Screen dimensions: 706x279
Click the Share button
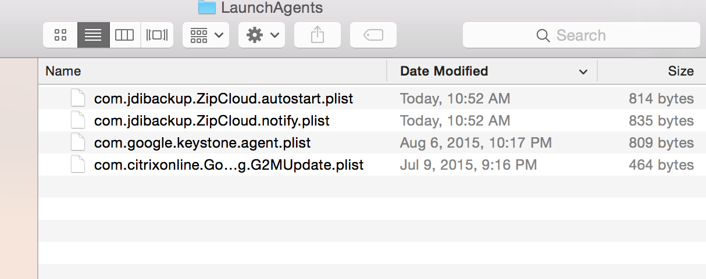(x=317, y=35)
